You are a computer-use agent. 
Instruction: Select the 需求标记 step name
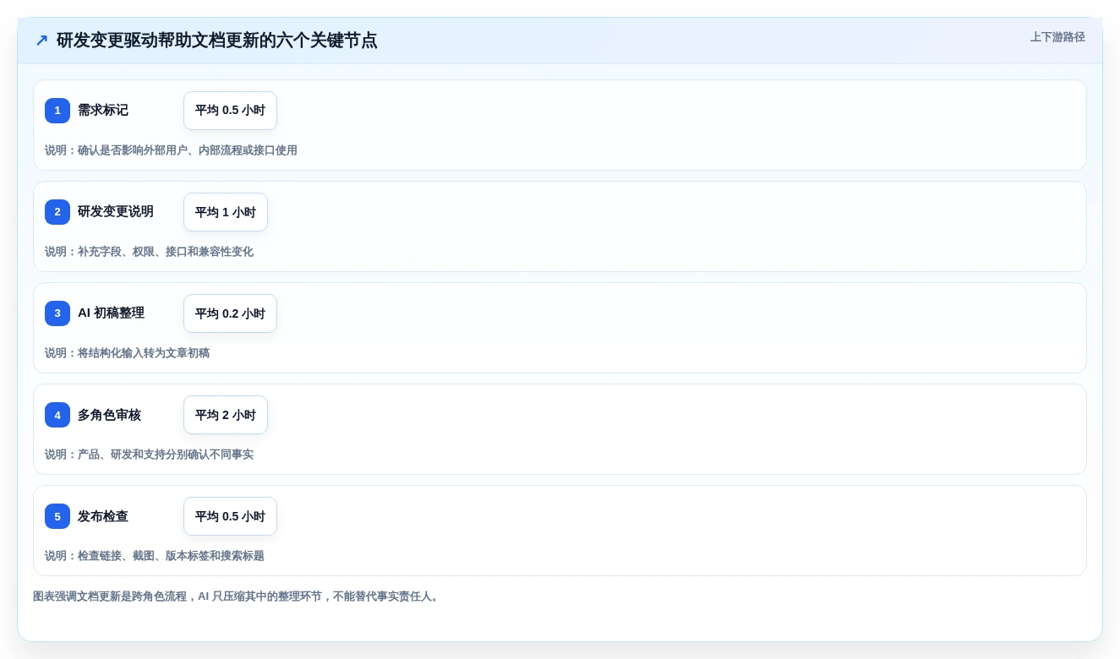click(x=103, y=111)
